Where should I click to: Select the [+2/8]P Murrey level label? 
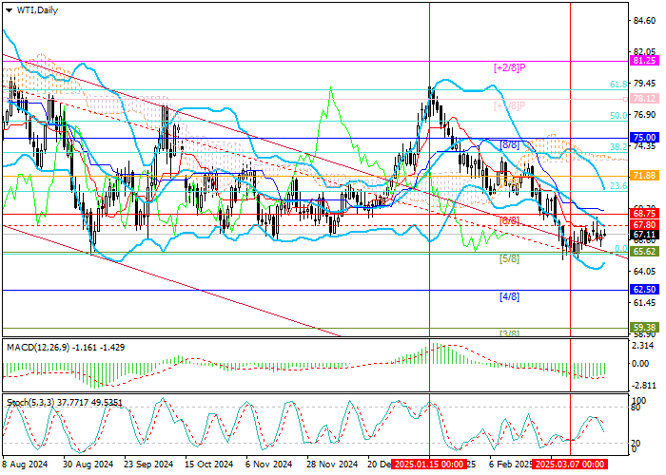click(x=510, y=68)
